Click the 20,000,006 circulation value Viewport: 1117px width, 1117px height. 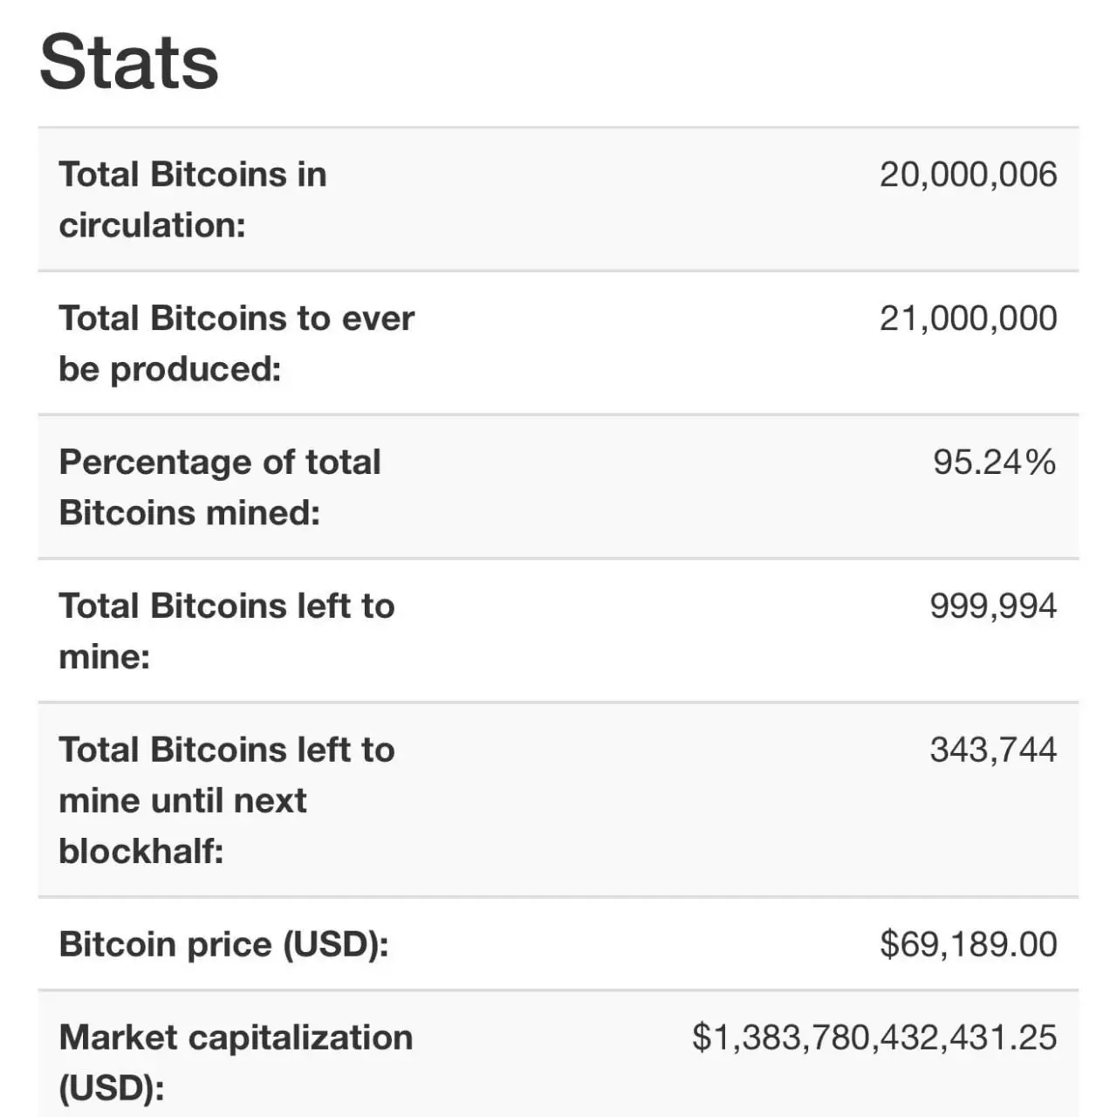click(968, 175)
